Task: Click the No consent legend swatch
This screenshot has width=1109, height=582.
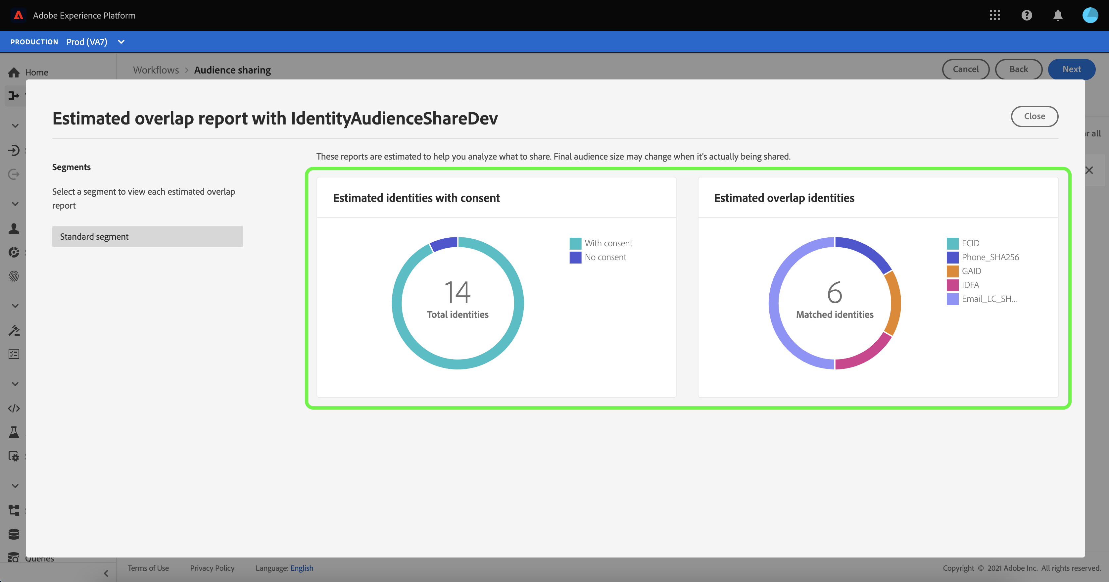Action: 575,258
